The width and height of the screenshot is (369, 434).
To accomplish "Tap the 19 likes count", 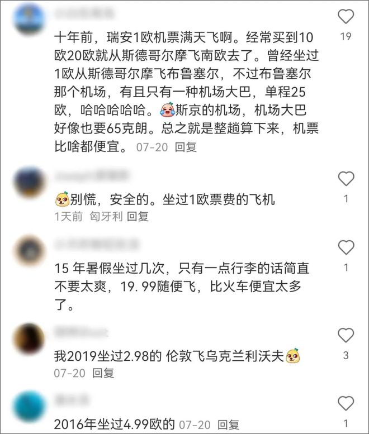I will 346,36.
